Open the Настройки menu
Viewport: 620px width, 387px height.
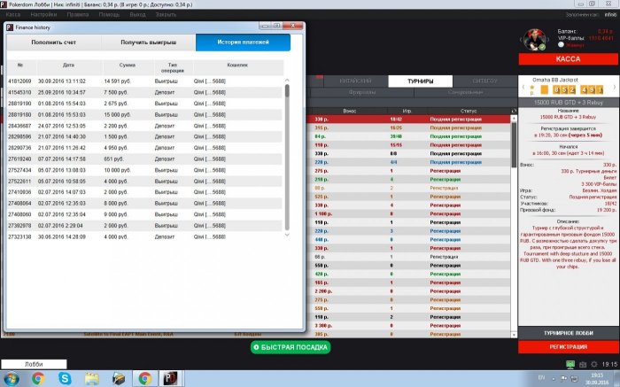click(43, 15)
